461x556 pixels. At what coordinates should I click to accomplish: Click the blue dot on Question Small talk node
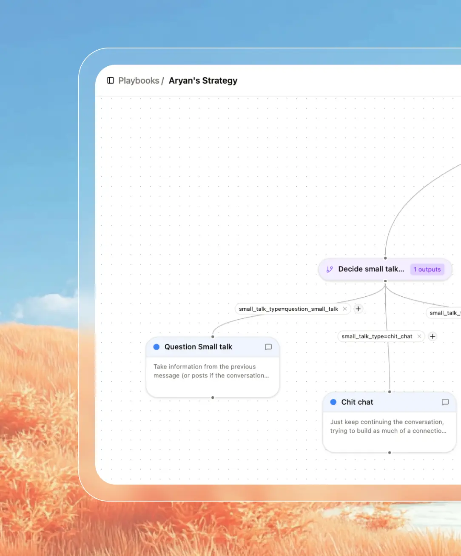pos(157,347)
